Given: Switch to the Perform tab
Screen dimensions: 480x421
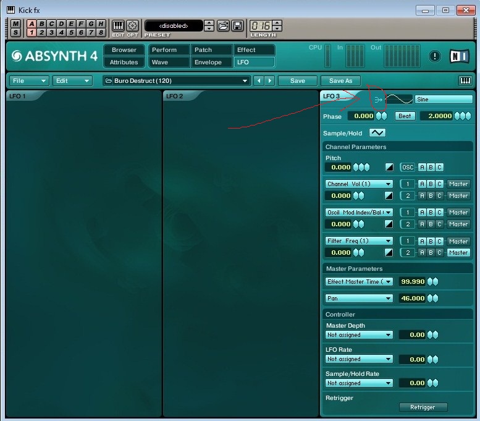Looking at the screenshot, I should [x=169, y=49].
